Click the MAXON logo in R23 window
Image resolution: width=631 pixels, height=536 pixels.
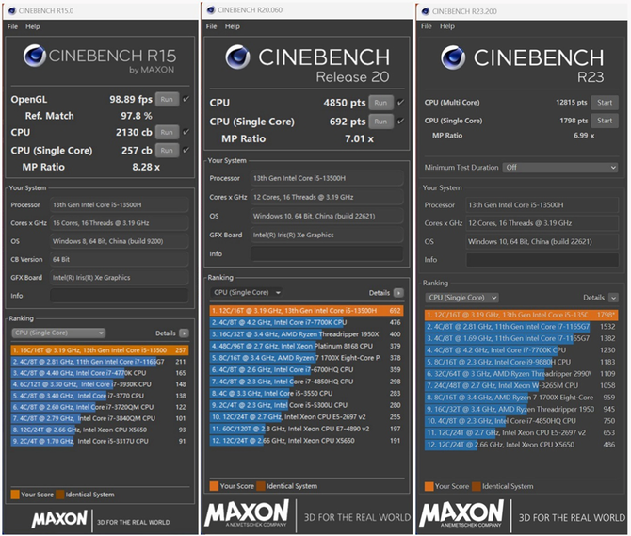click(461, 513)
